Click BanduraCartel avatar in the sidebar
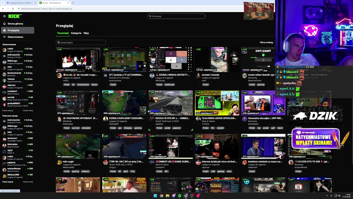Viewport: 353px width, 199px height. coord(4,74)
